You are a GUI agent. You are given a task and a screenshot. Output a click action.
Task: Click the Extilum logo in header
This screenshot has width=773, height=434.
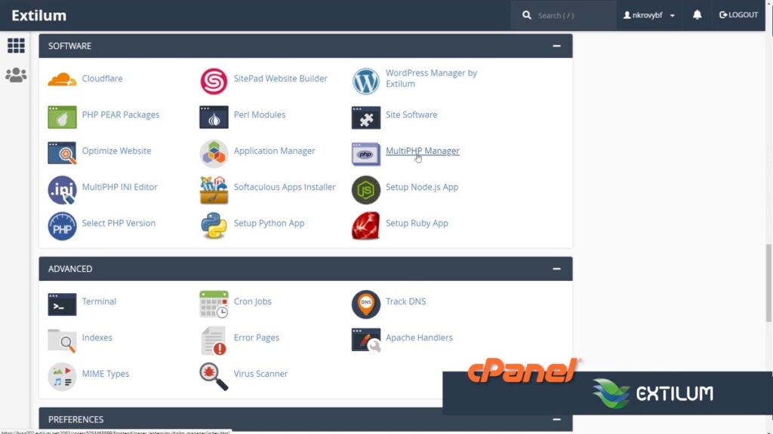pos(39,15)
